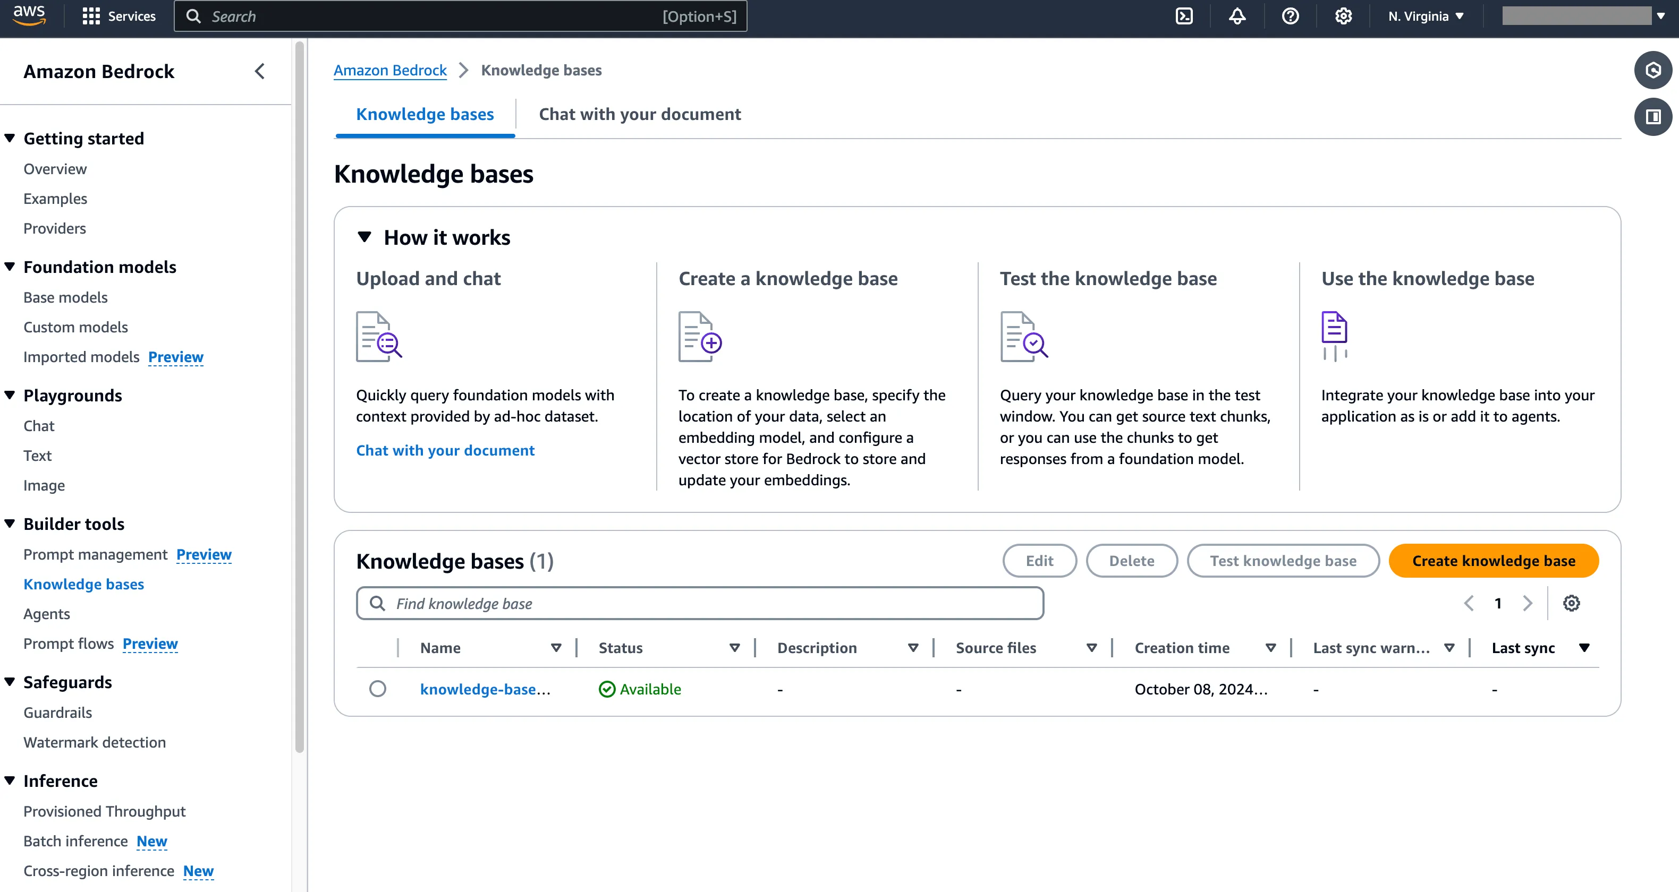Open Agents in the sidebar

click(46, 614)
